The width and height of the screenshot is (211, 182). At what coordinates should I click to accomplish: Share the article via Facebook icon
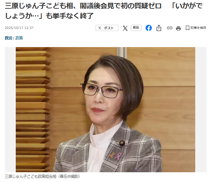(149, 28)
